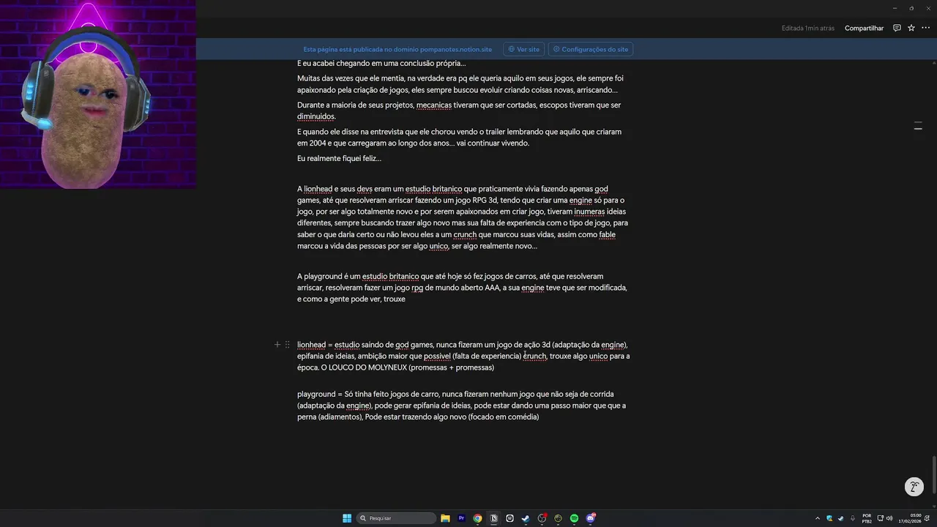Click the page vertical scrollbar thumb
The width and height of the screenshot is (937, 527).
[934, 476]
